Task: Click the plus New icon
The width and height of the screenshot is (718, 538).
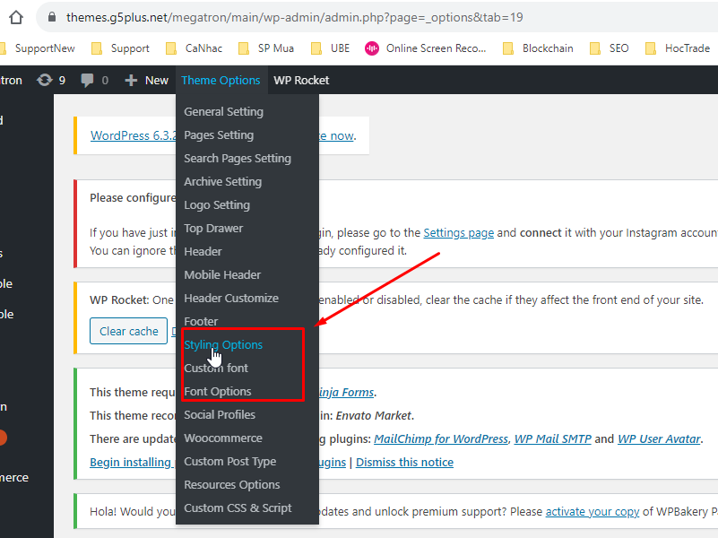Action: tap(131, 80)
